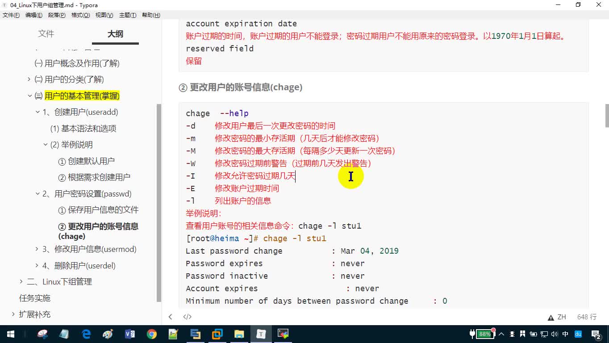The height and width of the screenshot is (343, 609).
Task: Click the spell check warning icon
Action: pyautogui.click(x=551, y=317)
